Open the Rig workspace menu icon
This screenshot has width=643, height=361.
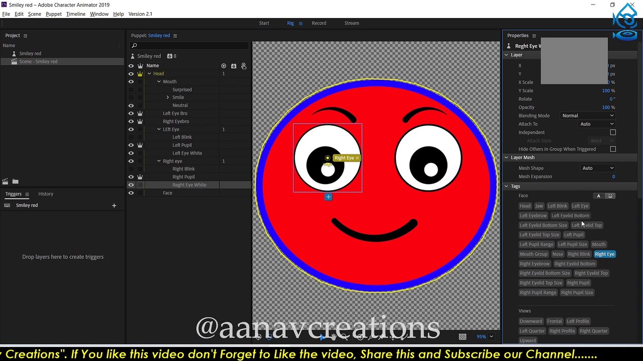[301, 24]
